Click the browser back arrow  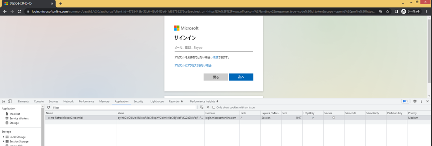point(5,11)
